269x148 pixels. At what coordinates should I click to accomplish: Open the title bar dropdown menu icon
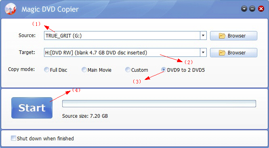244,9
